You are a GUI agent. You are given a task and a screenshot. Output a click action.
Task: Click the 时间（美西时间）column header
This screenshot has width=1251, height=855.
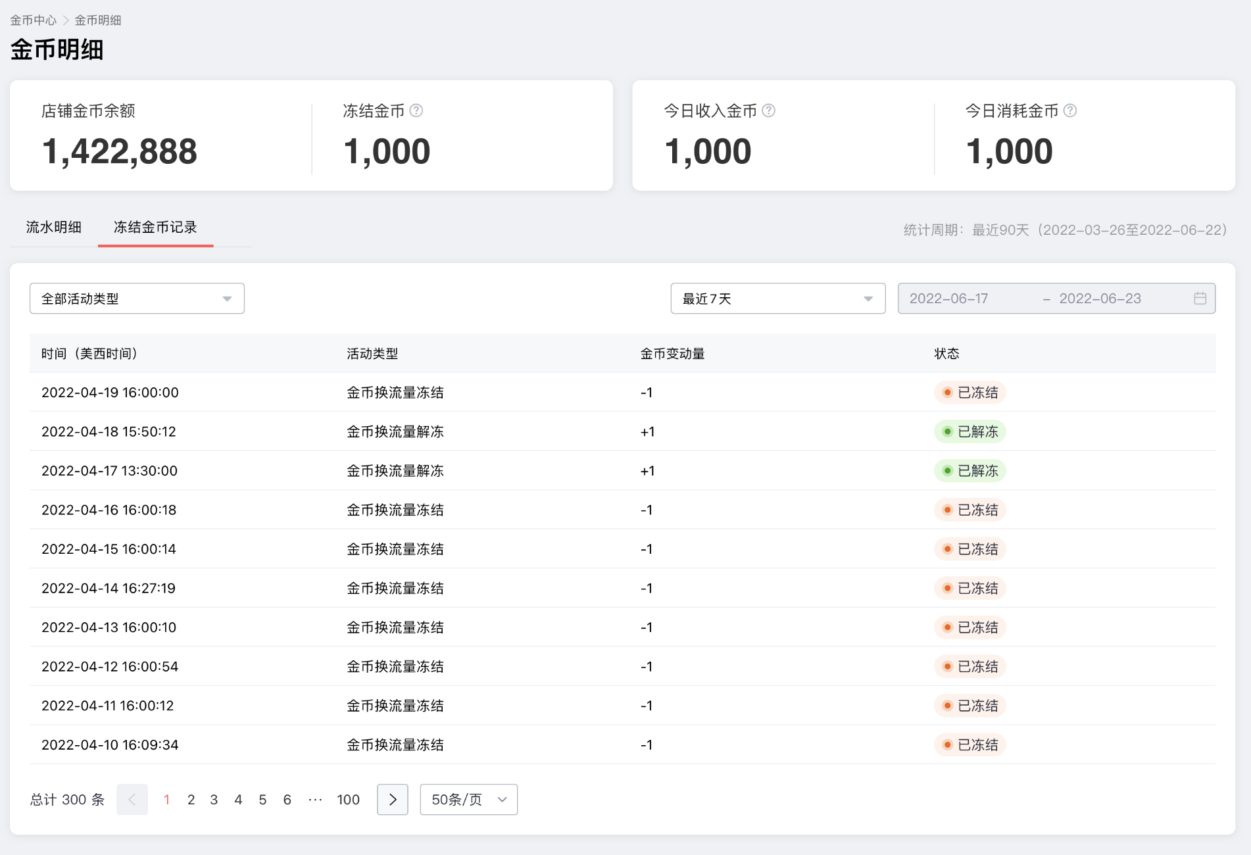pos(89,353)
